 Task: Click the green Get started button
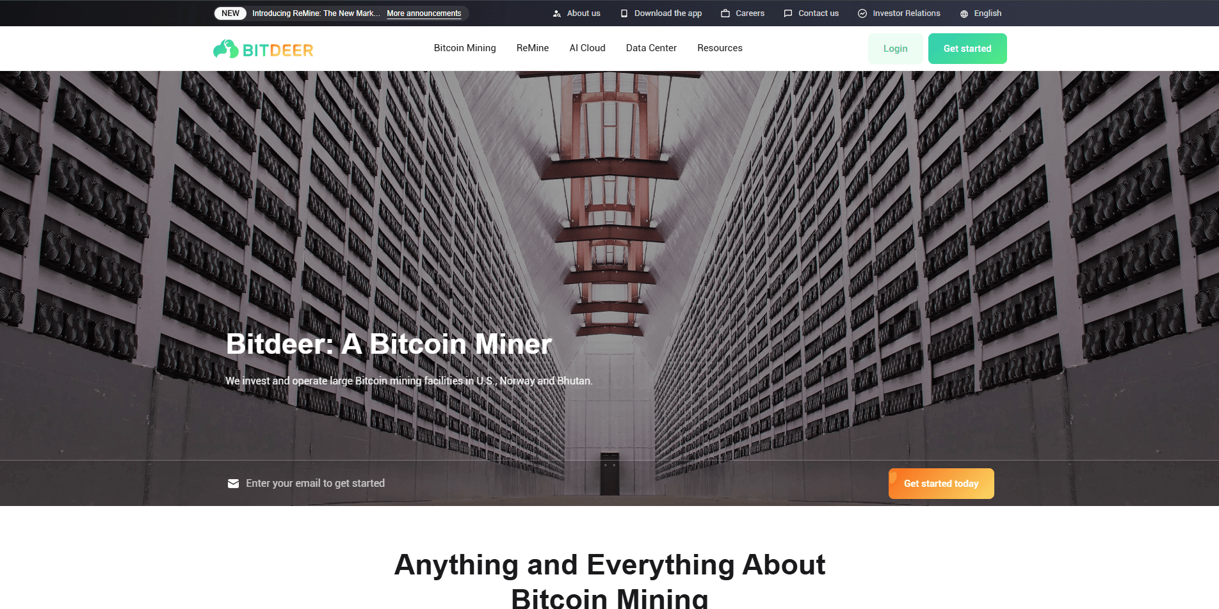tap(967, 49)
